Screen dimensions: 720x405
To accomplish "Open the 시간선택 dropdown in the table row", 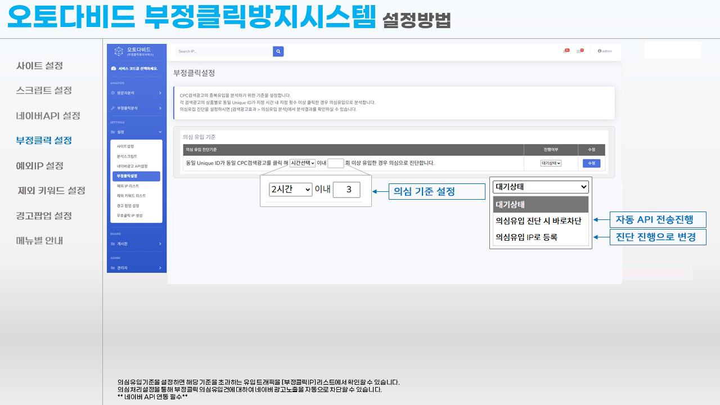I will click(x=303, y=163).
